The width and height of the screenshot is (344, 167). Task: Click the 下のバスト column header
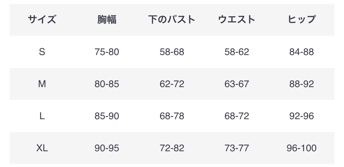pos(172,20)
